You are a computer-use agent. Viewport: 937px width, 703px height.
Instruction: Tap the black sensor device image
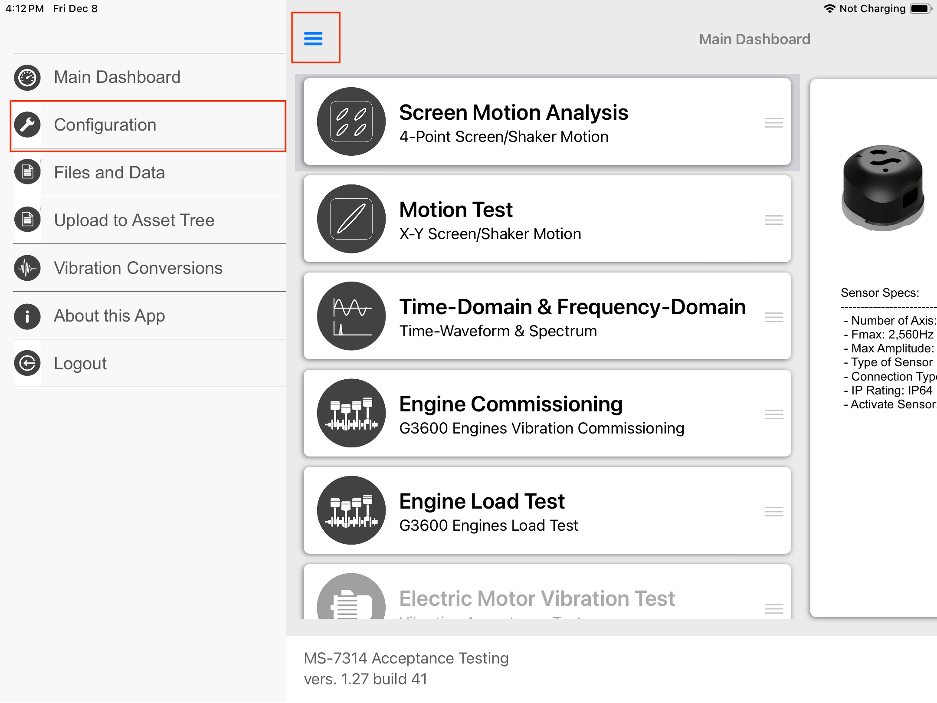click(x=883, y=187)
